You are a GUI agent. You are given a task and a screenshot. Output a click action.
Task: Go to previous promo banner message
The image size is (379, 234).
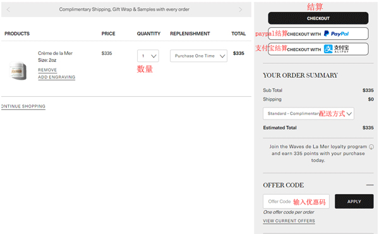(x=8, y=9)
